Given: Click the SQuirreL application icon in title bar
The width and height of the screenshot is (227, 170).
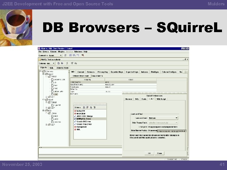Looking at the screenshot, I should [x=39, y=48].
